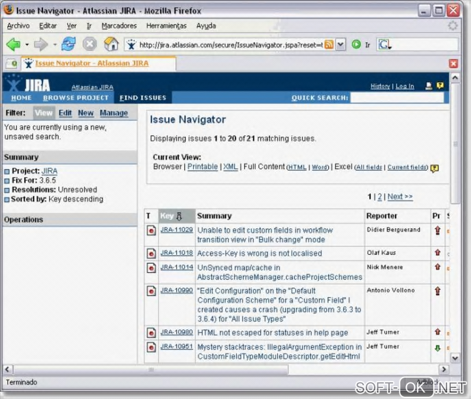Export Excel All fields
The image size is (471, 399).
coord(369,167)
